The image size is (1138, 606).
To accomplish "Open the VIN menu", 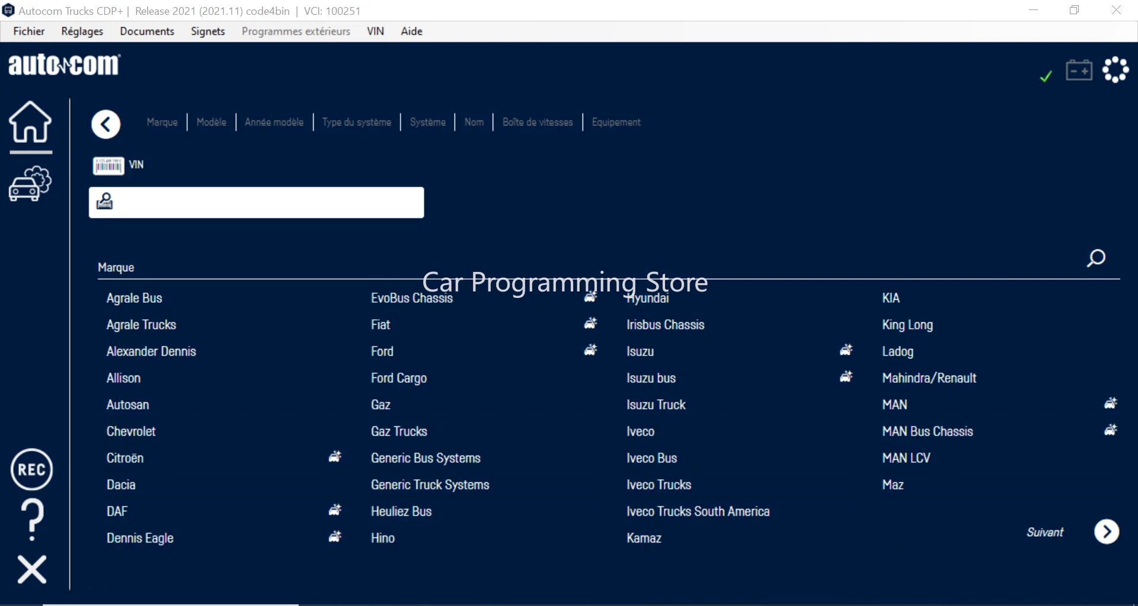I will (375, 31).
